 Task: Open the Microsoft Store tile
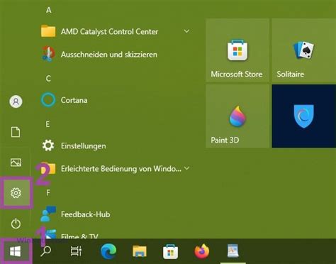(237, 50)
